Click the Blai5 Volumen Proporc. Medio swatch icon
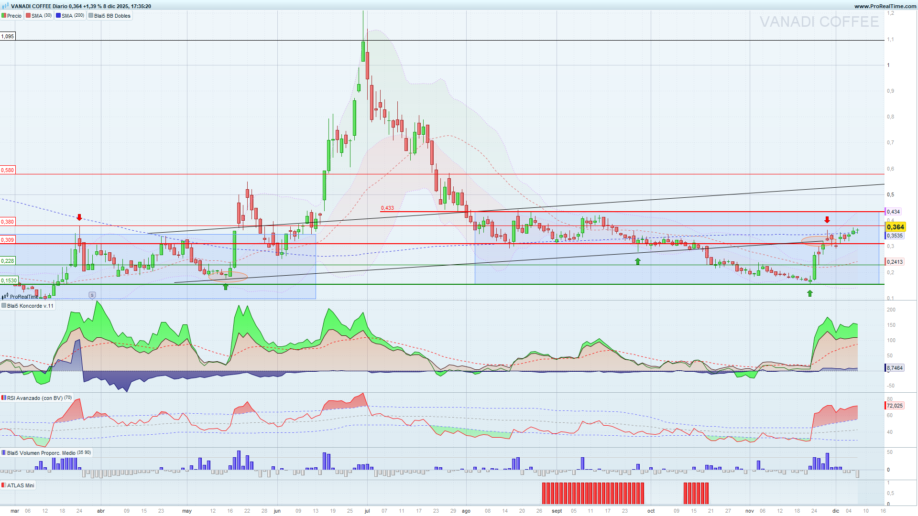 click(x=4, y=453)
